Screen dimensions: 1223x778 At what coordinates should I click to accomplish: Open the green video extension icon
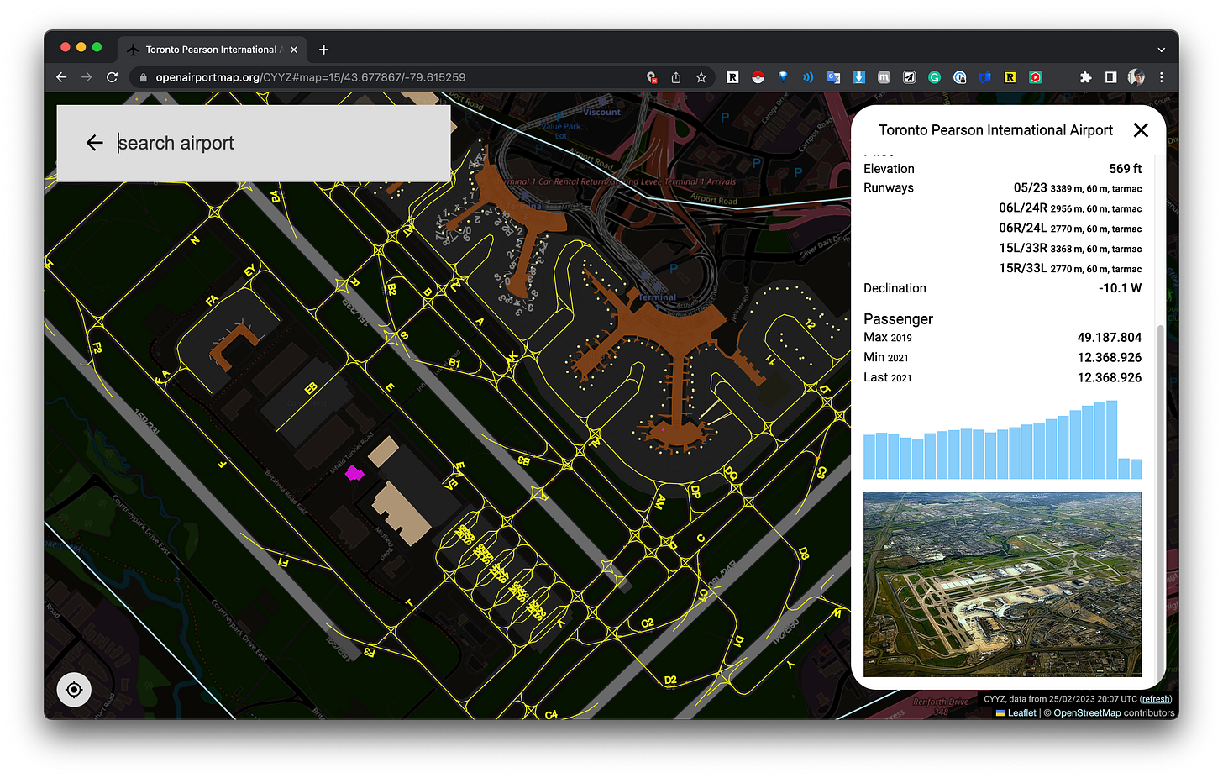pyautogui.click(x=1035, y=77)
